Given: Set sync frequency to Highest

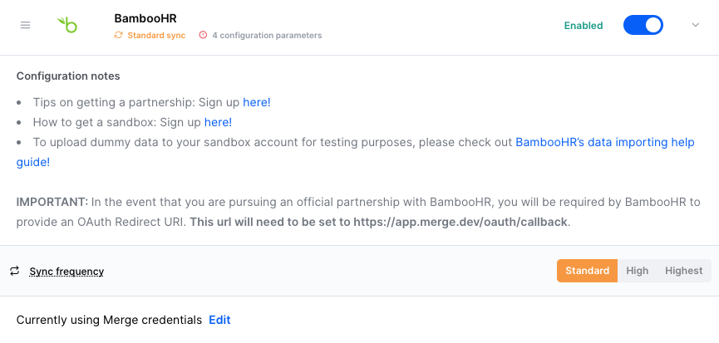Looking at the screenshot, I should 683,271.
